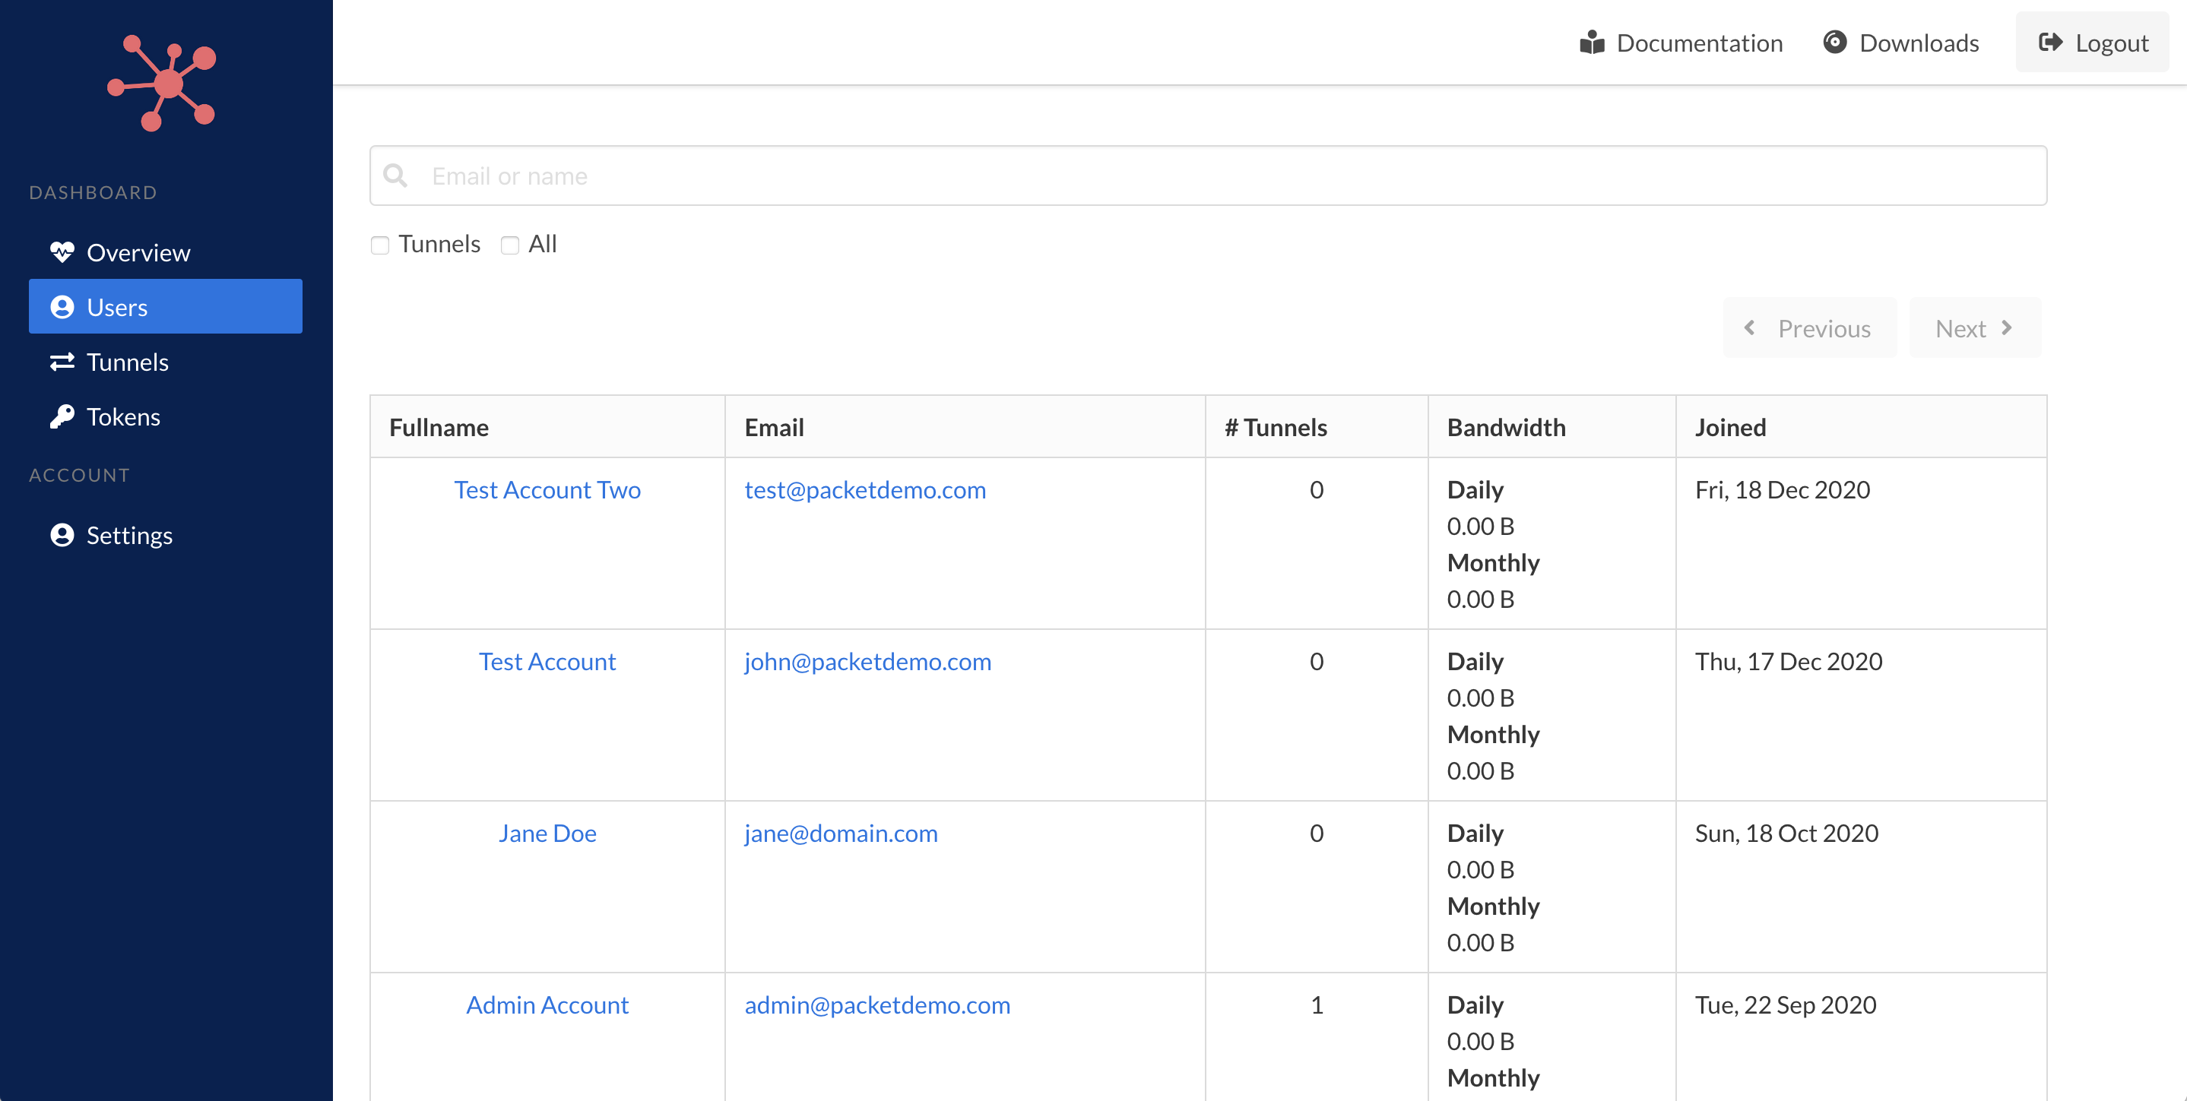Click the Thu, 17 Dec 2020 joined date
This screenshot has width=2187, height=1101.
(x=1789, y=661)
